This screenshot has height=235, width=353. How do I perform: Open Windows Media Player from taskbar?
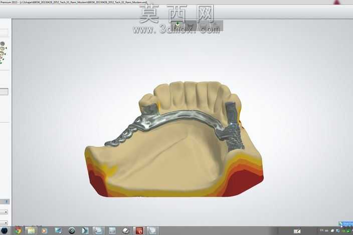(45, 230)
